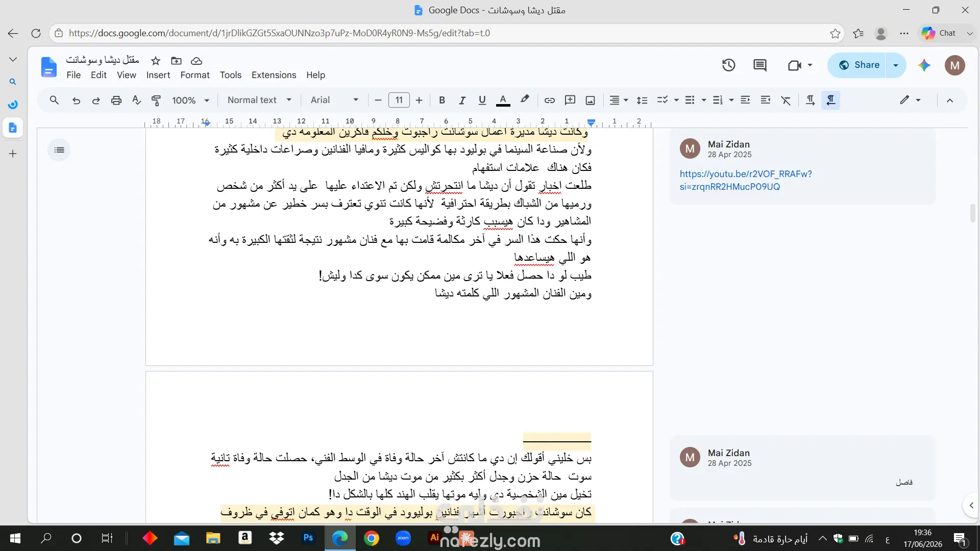
Task: Open the text color picker
Action: (x=503, y=100)
